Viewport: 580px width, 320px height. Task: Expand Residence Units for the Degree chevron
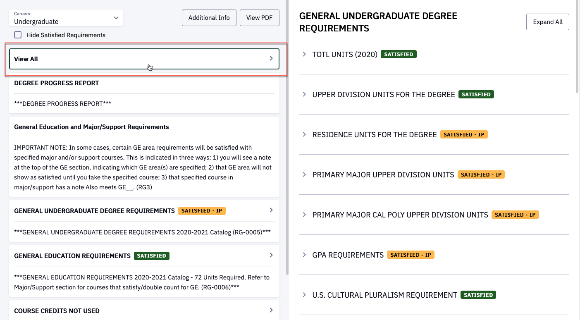[304, 134]
